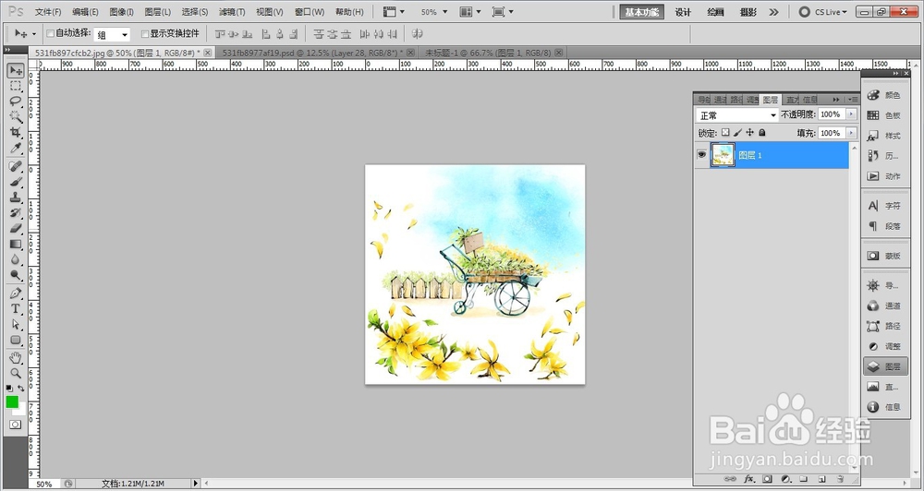Expand more workspaces chevron
924x491 pixels.
[x=773, y=12]
